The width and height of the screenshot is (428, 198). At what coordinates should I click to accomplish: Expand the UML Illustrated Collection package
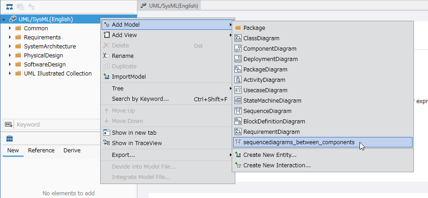point(10,73)
